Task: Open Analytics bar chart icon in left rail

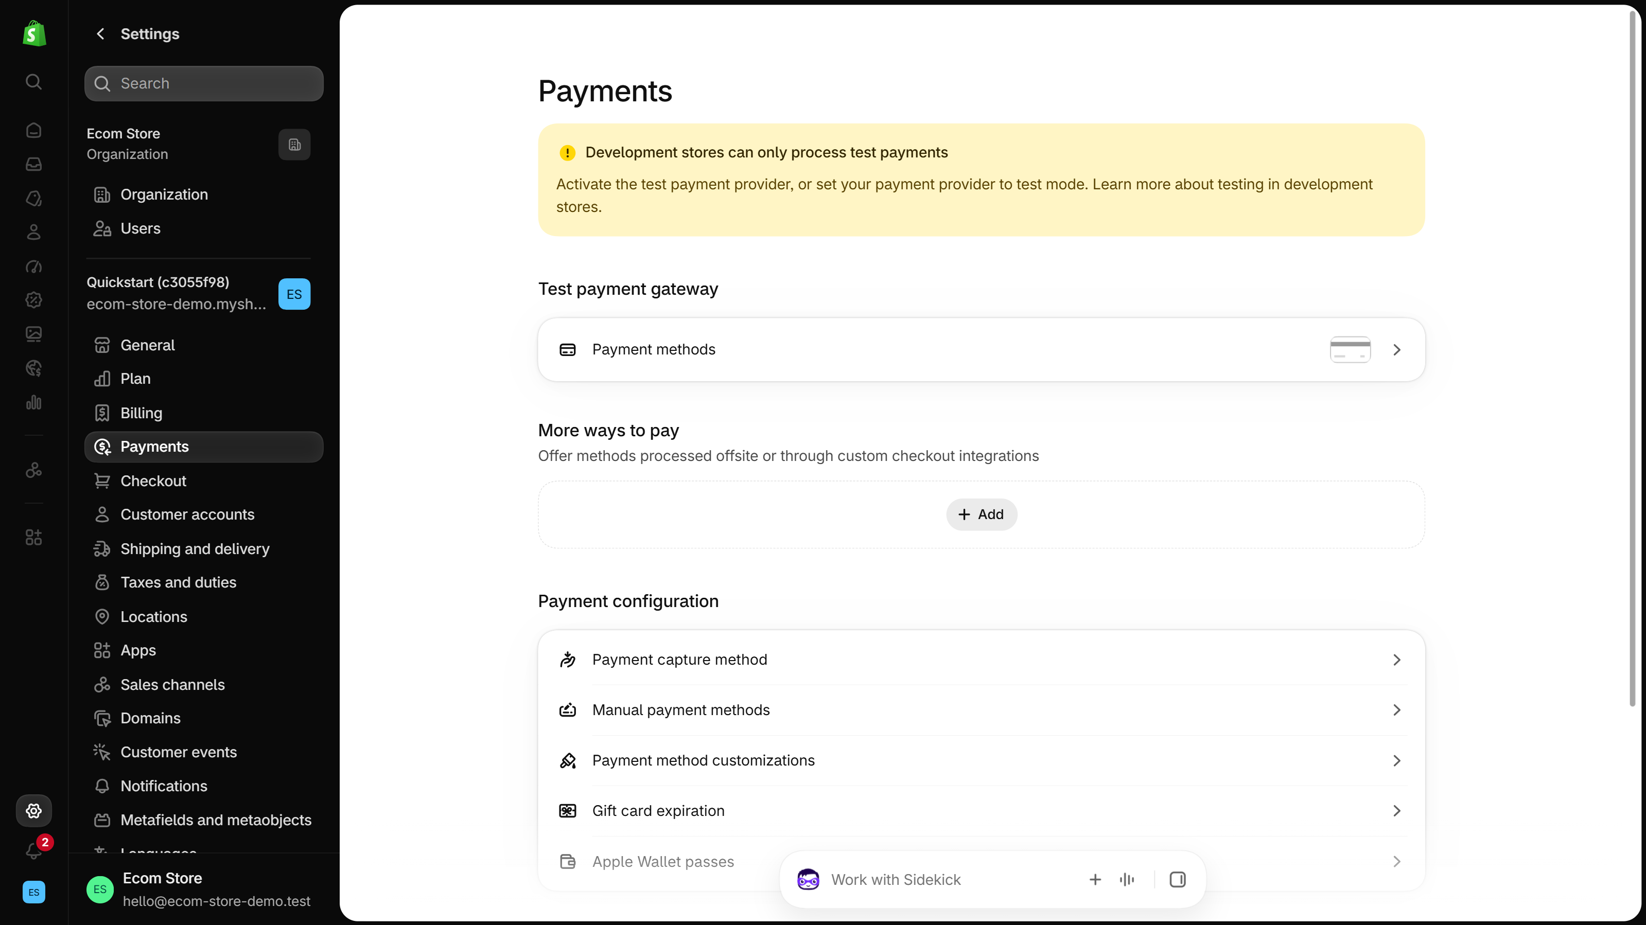Action: tap(34, 402)
